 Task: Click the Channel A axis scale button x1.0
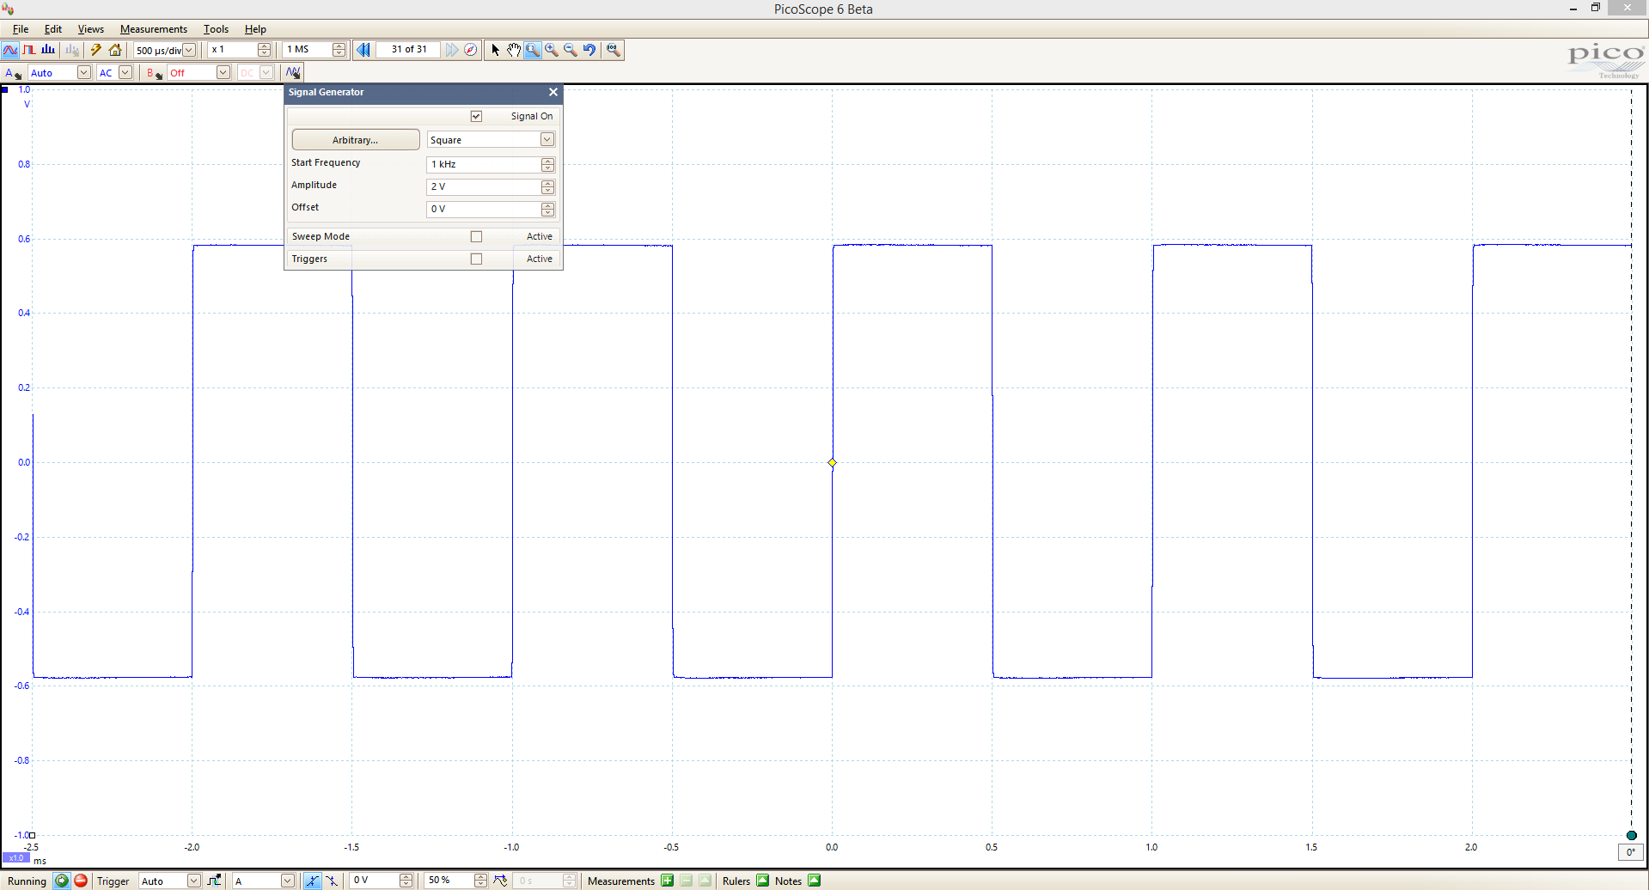click(x=16, y=857)
